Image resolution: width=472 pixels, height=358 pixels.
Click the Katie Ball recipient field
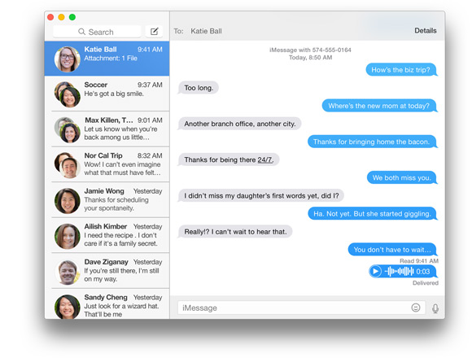(x=206, y=31)
